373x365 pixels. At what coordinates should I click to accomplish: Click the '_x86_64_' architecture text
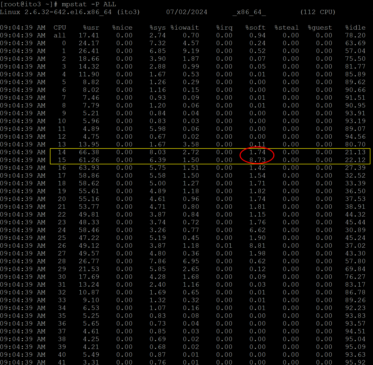(x=249, y=12)
